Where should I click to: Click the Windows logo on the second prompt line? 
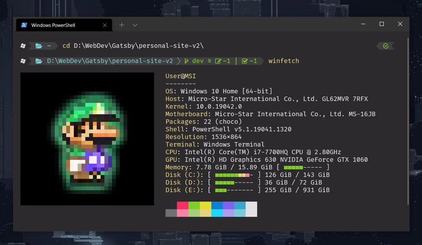point(23,61)
